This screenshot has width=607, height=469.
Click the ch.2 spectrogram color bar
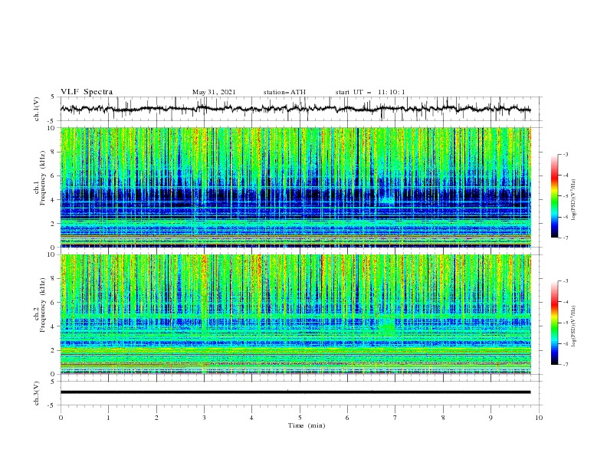click(554, 323)
